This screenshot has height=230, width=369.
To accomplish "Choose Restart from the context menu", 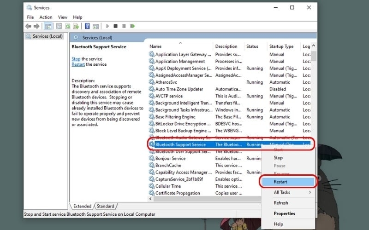I will [280, 182].
